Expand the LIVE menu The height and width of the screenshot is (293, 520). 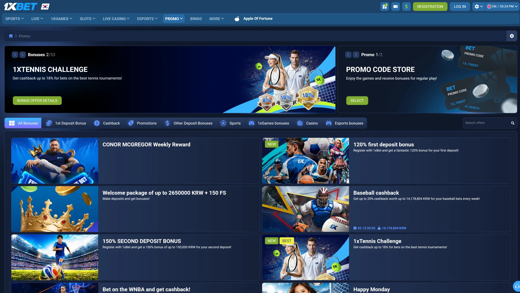point(37,19)
